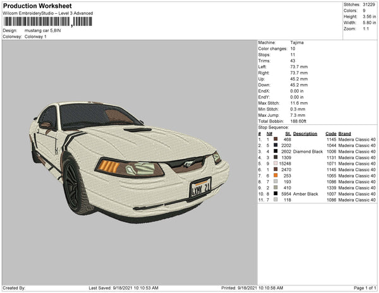Click the 'Right:' extent label
This screenshot has height=293, width=379.
point(263,73)
